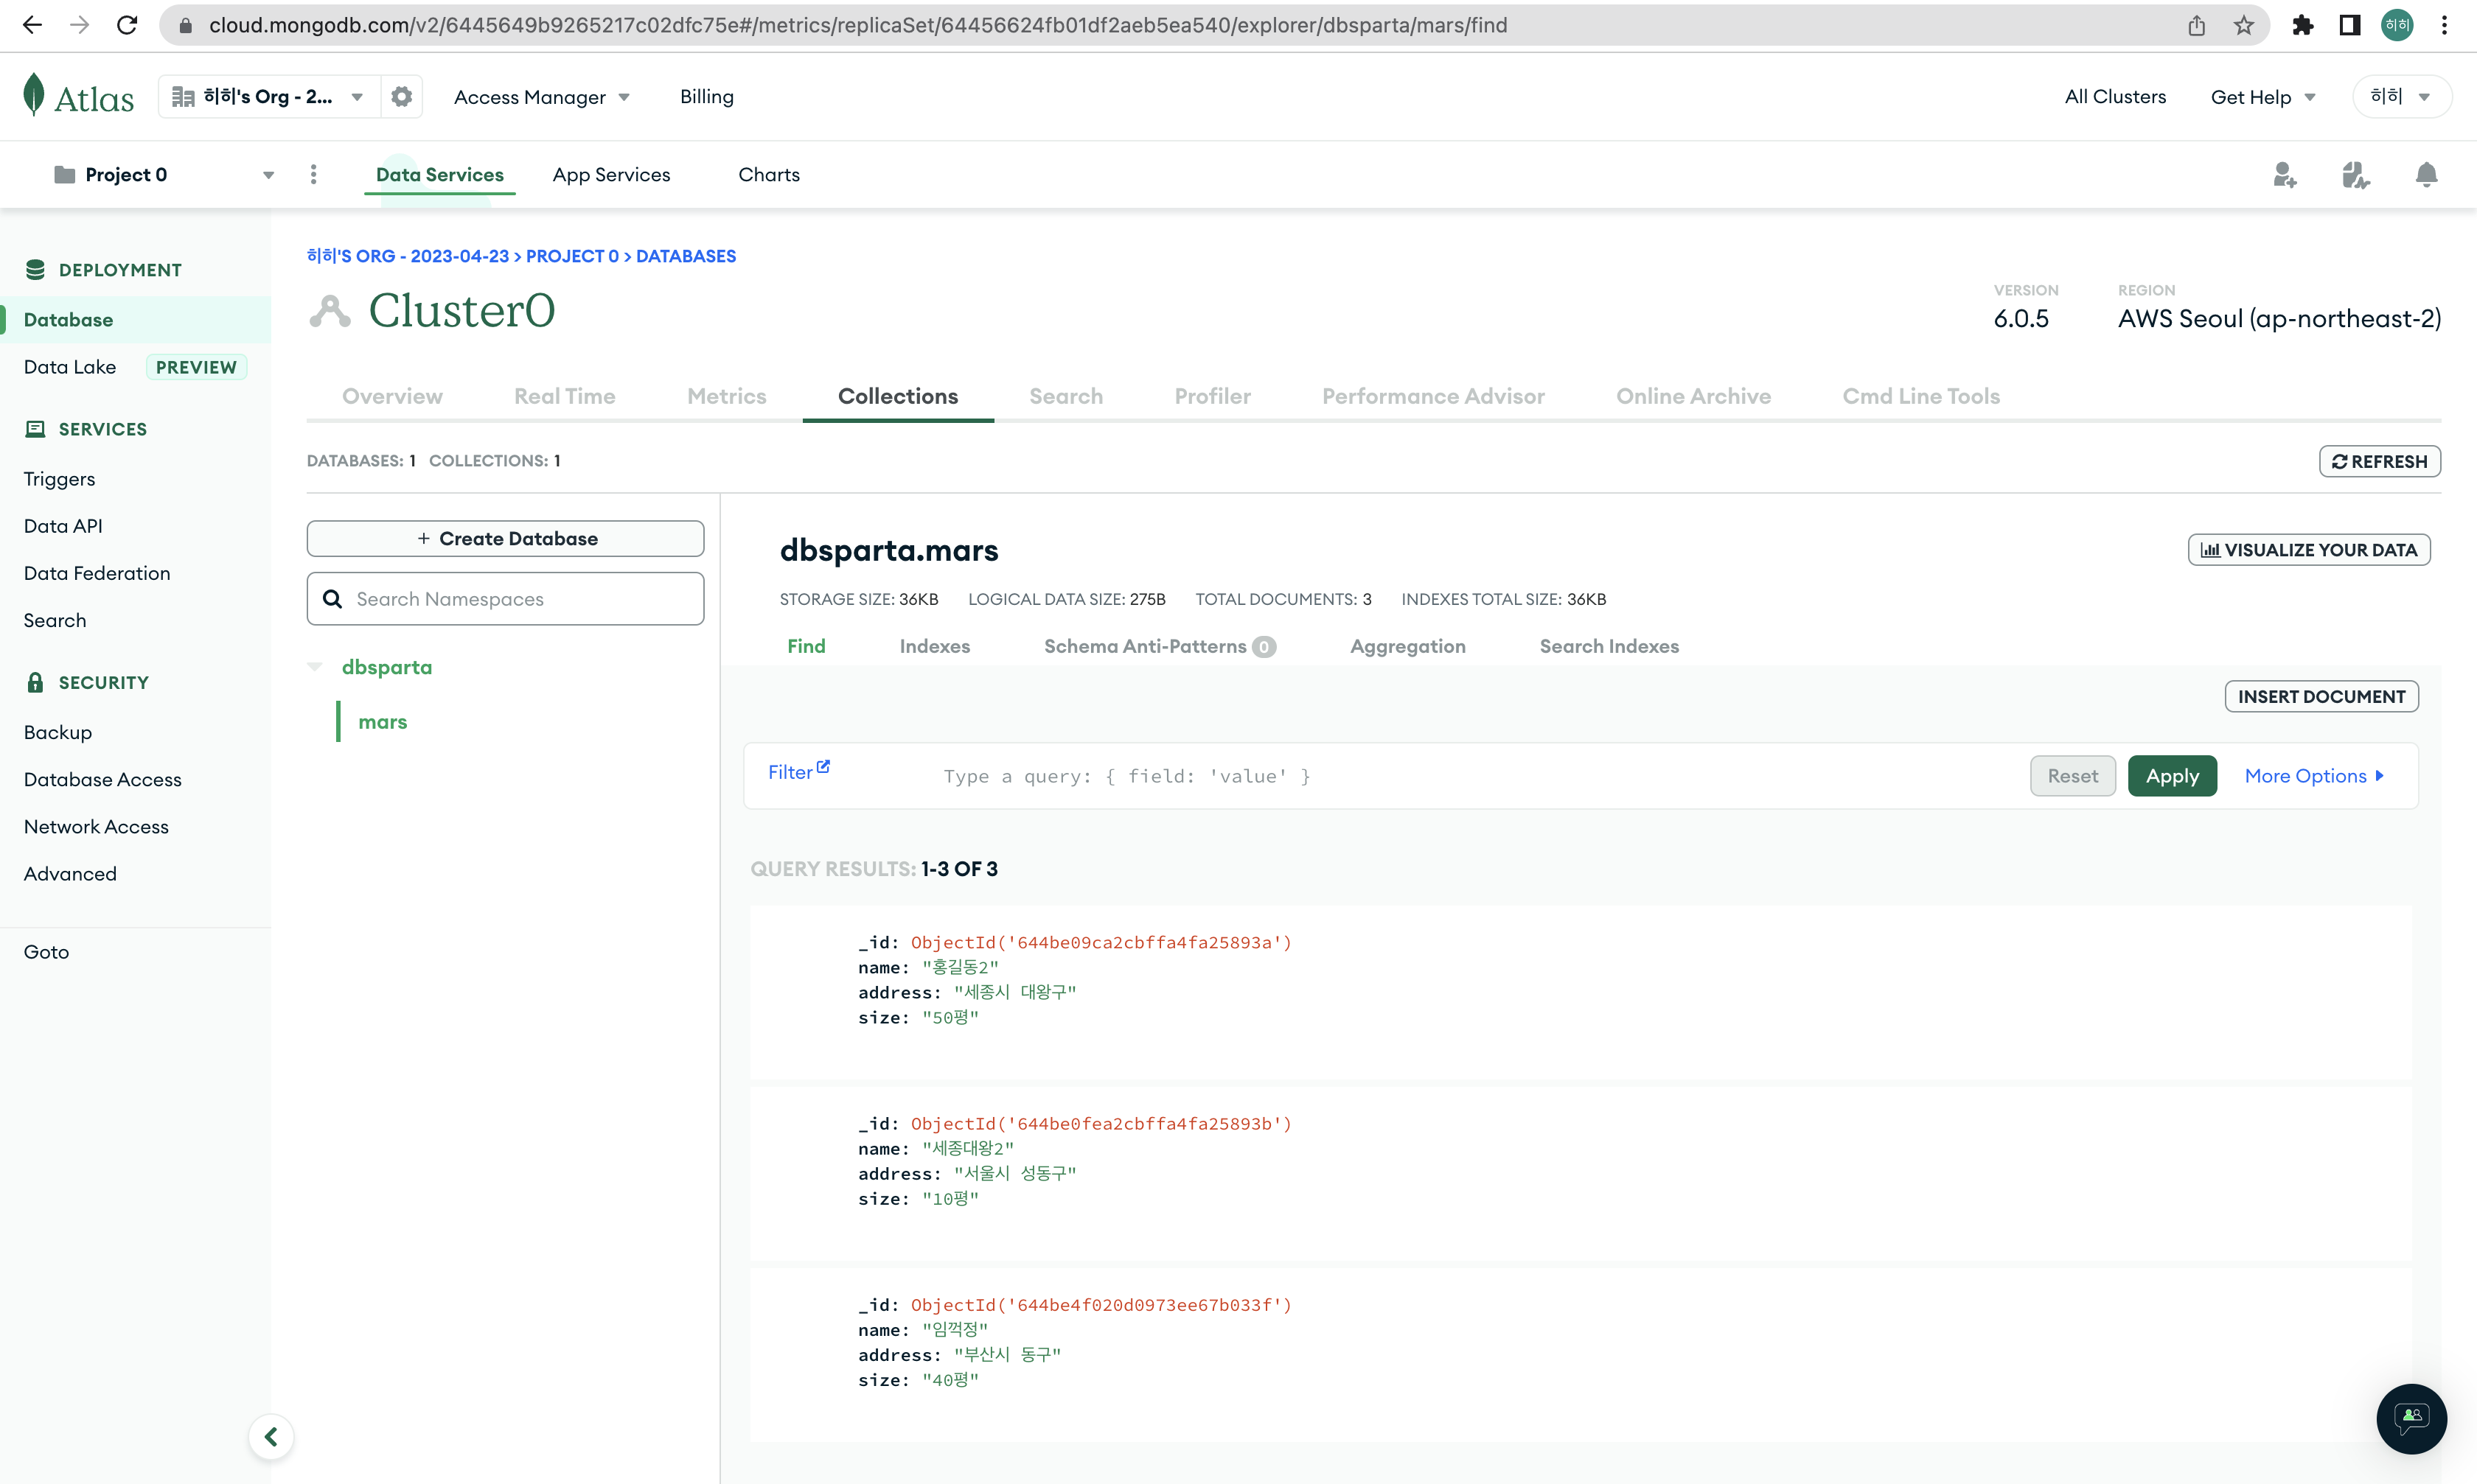This screenshot has width=2477, height=1484.
Task: Open the project options three-dot menu
Action: [313, 174]
